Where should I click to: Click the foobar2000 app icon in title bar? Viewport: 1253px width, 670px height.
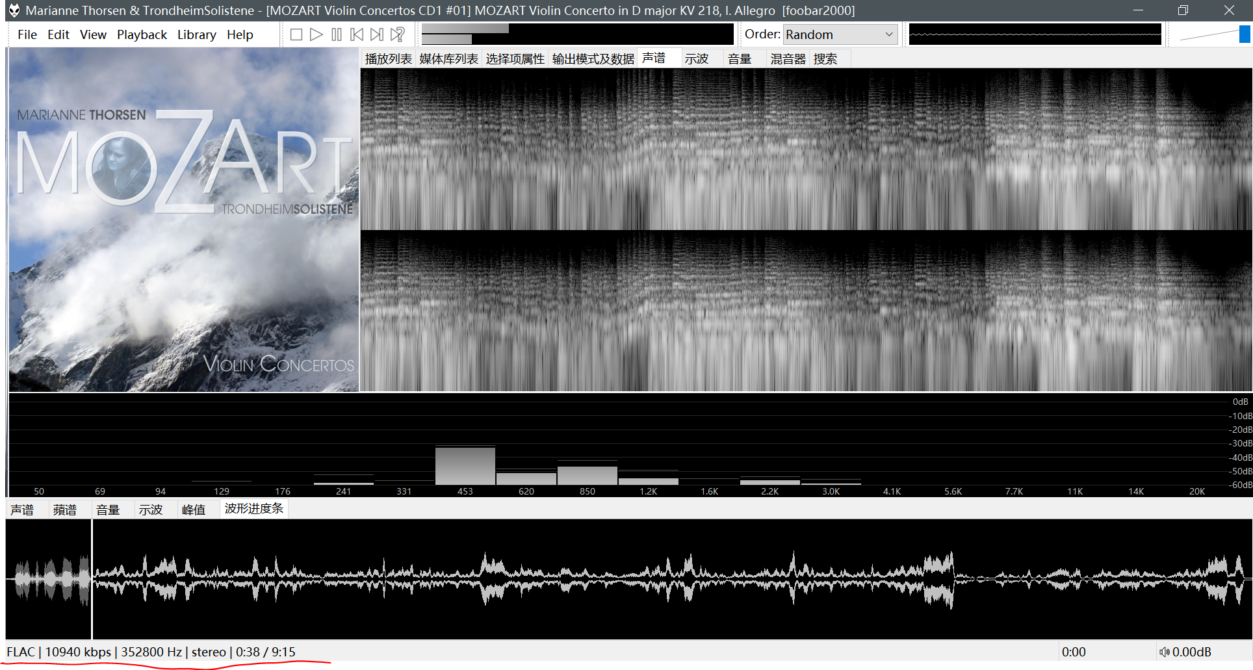click(14, 10)
